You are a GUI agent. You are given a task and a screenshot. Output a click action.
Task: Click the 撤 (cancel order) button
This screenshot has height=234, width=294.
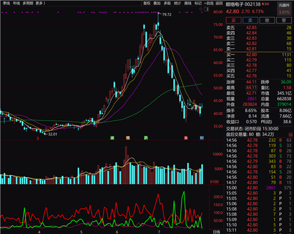tap(267, 20)
